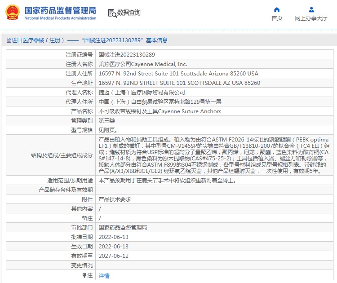Select registrant name Cayenne Medical, Inc.
Viewport: 337px width, 283px height.
point(143,64)
